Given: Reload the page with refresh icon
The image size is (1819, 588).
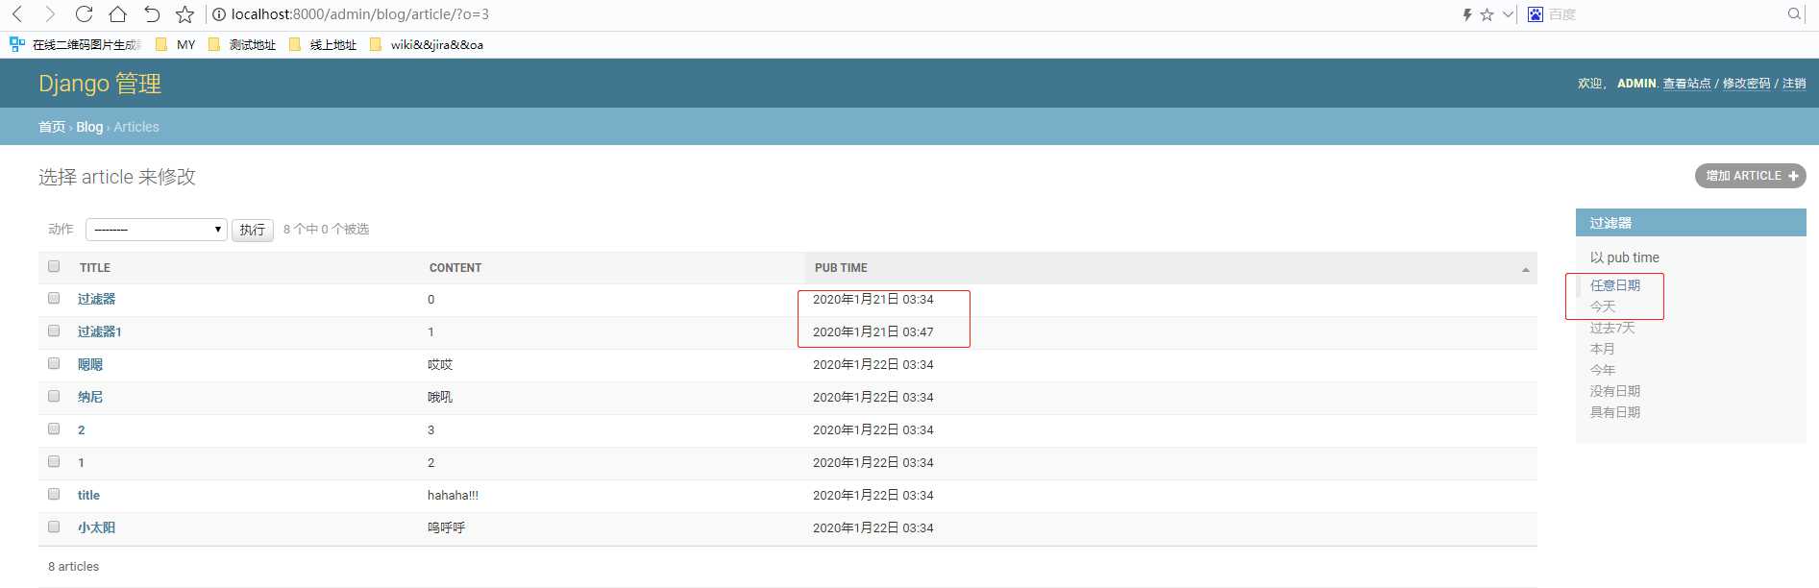Looking at the screenshot, I should click(84, 14).
